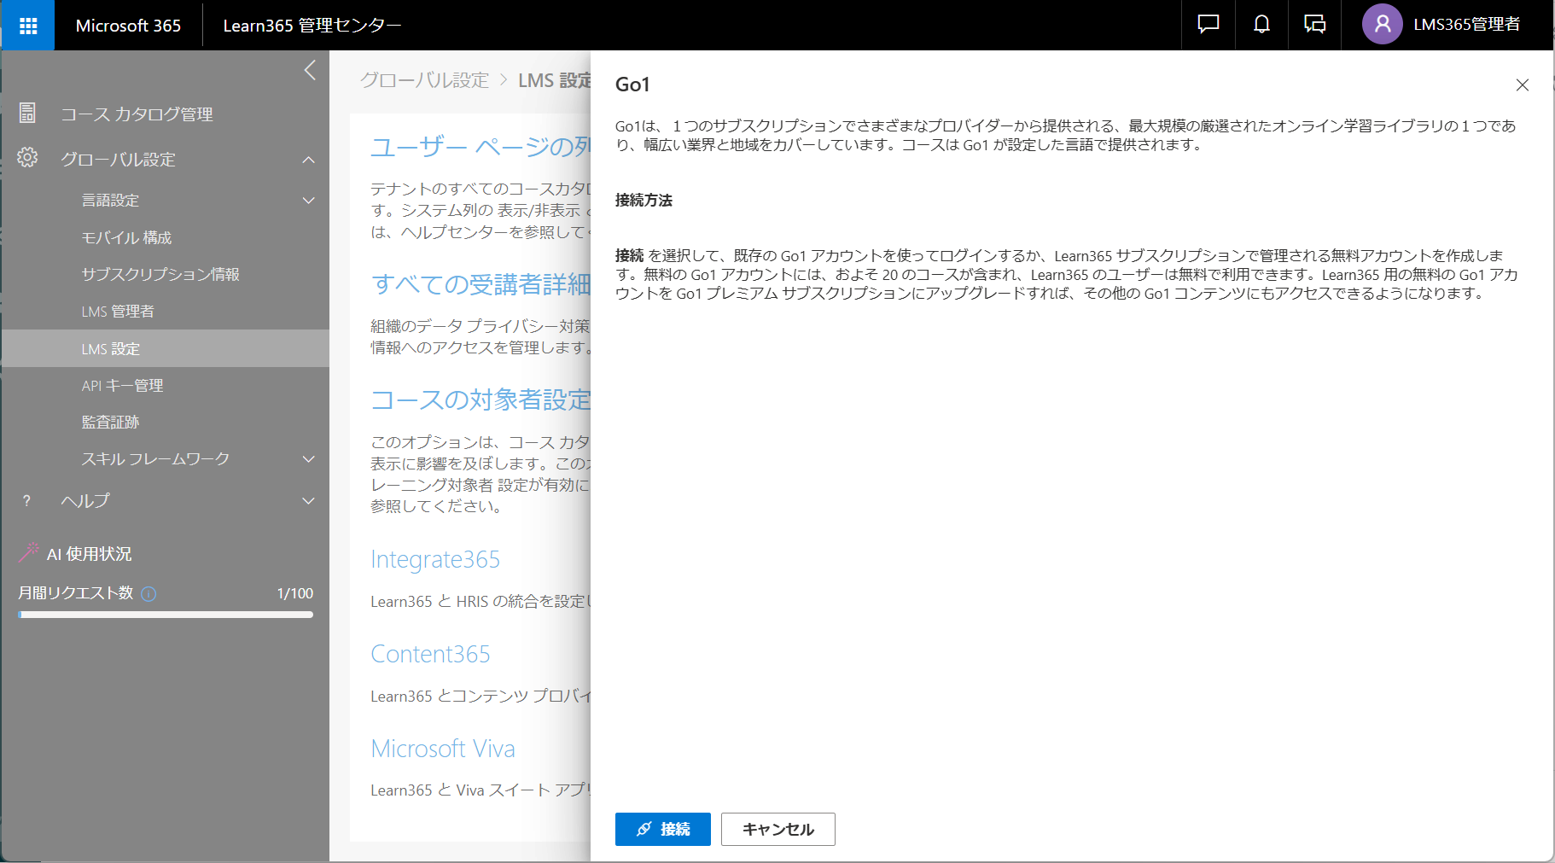The width and height of the screenshot is (1555, 863).
Task: Close the Go1 panel with the X
Action: click(x=1522, y=85)
